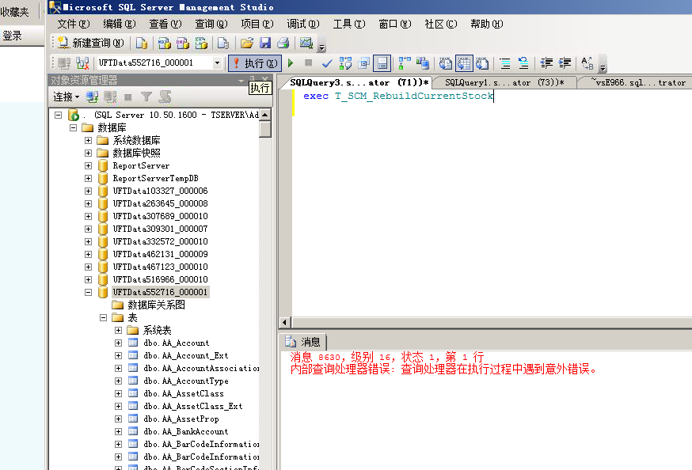Select the 数据库关系图 folder

[x=156, y=305]
